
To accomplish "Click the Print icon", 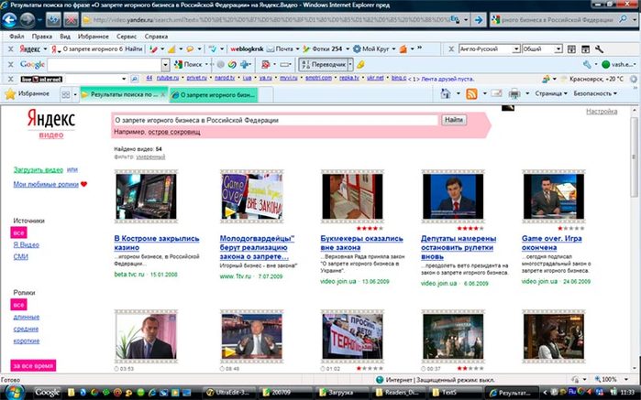I will [x=514, y=94].
